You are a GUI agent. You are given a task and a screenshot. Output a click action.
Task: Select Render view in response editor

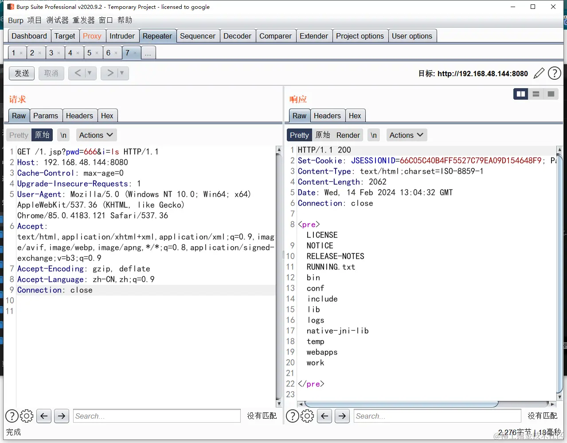click(x=348, y=135)
